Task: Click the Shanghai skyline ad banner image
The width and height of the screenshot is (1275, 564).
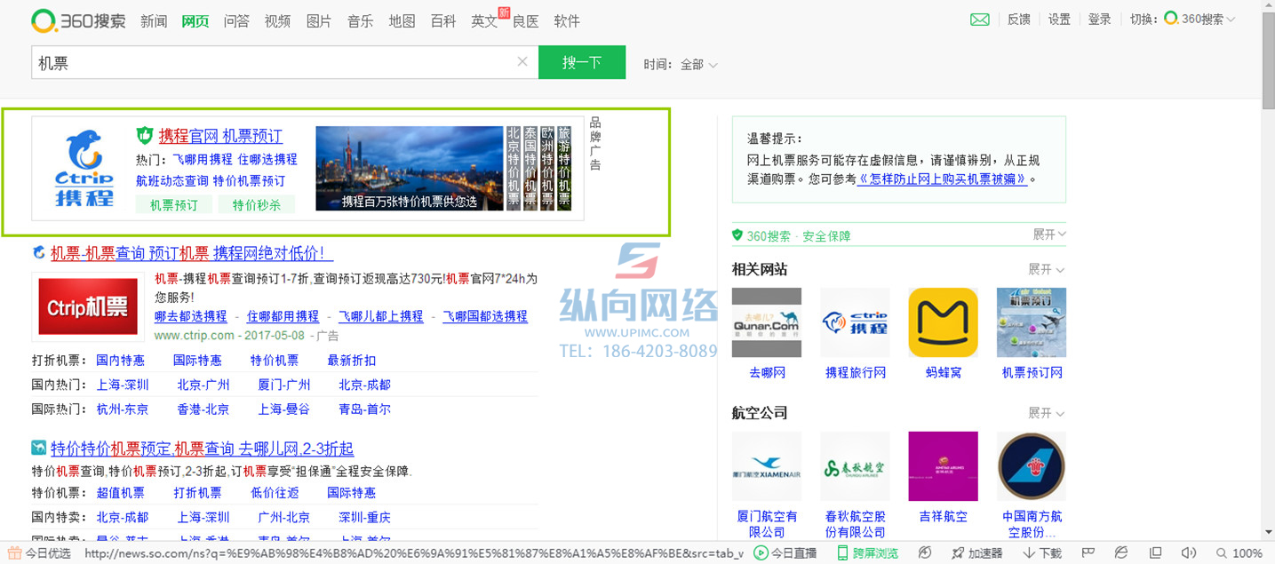Action: point(410,168)
